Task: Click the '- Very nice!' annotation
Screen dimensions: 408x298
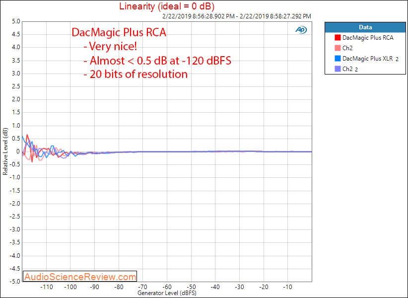Action: point(110,46)
